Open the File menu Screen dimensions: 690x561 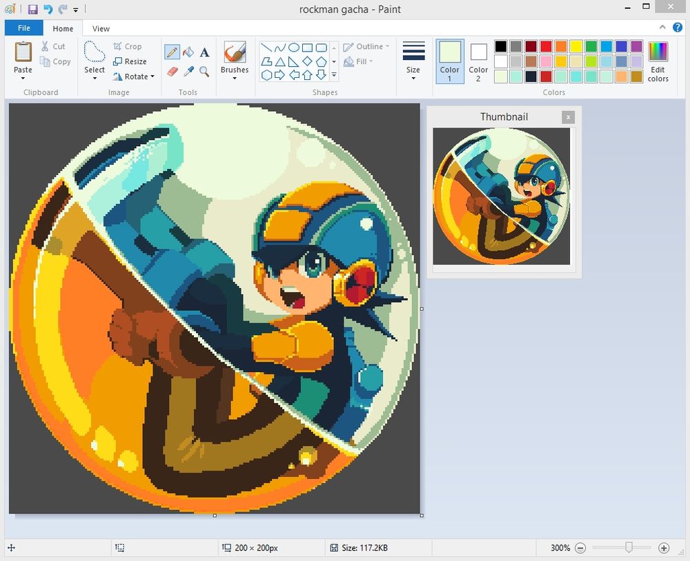coord(23,28)
